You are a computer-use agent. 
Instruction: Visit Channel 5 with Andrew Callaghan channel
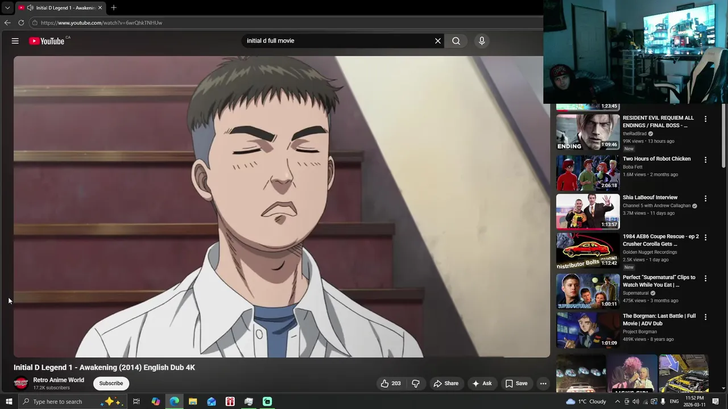(656, 206)
